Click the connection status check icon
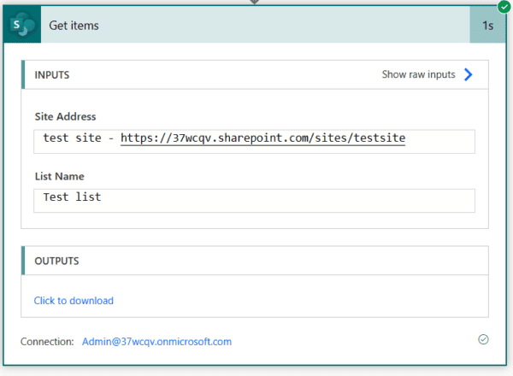The image size is (513, 376). tap(483, 340)
